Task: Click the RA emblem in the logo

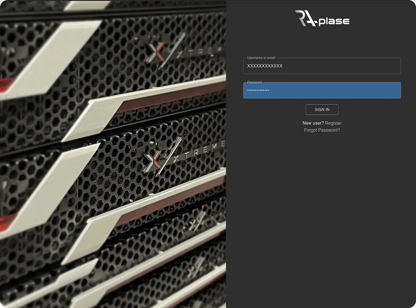Action: pos(305,18)
